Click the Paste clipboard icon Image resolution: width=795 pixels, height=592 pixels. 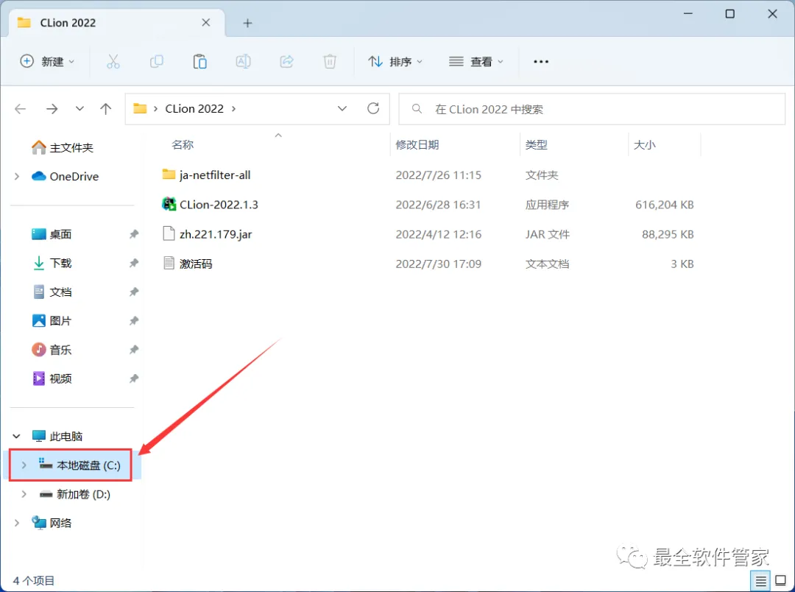(199, 61)
